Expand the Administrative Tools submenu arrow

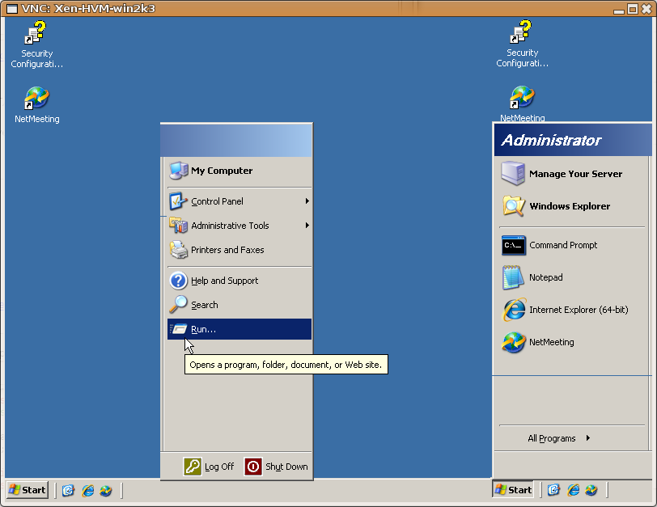coord(307,226)
